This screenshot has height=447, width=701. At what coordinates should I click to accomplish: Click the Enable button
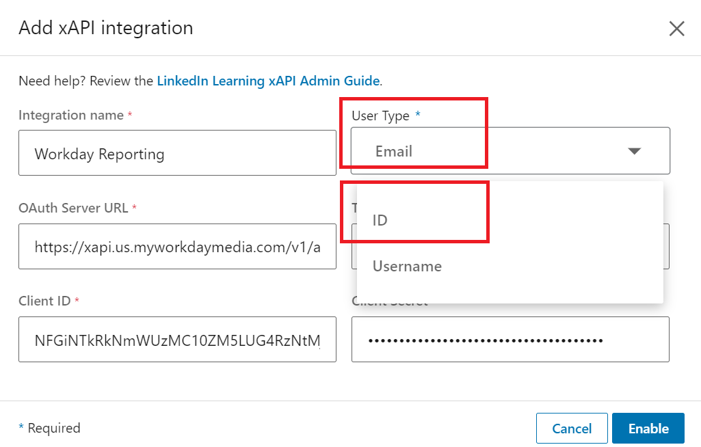pos(648,428)
